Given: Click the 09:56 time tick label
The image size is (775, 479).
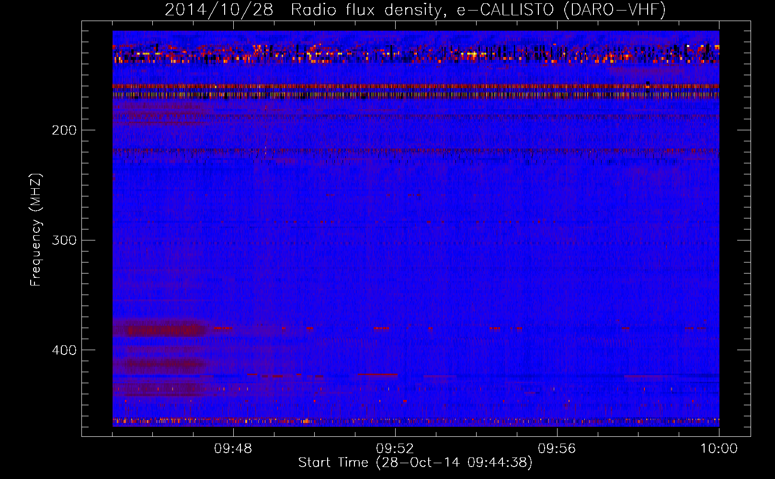Looking at the screenshot, I should (x=557, y=449).
